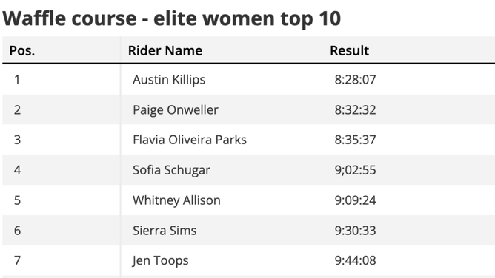Click the 9:09:24 result time
The height and width of the screenshot is (278, 495).
pos(355,200)
